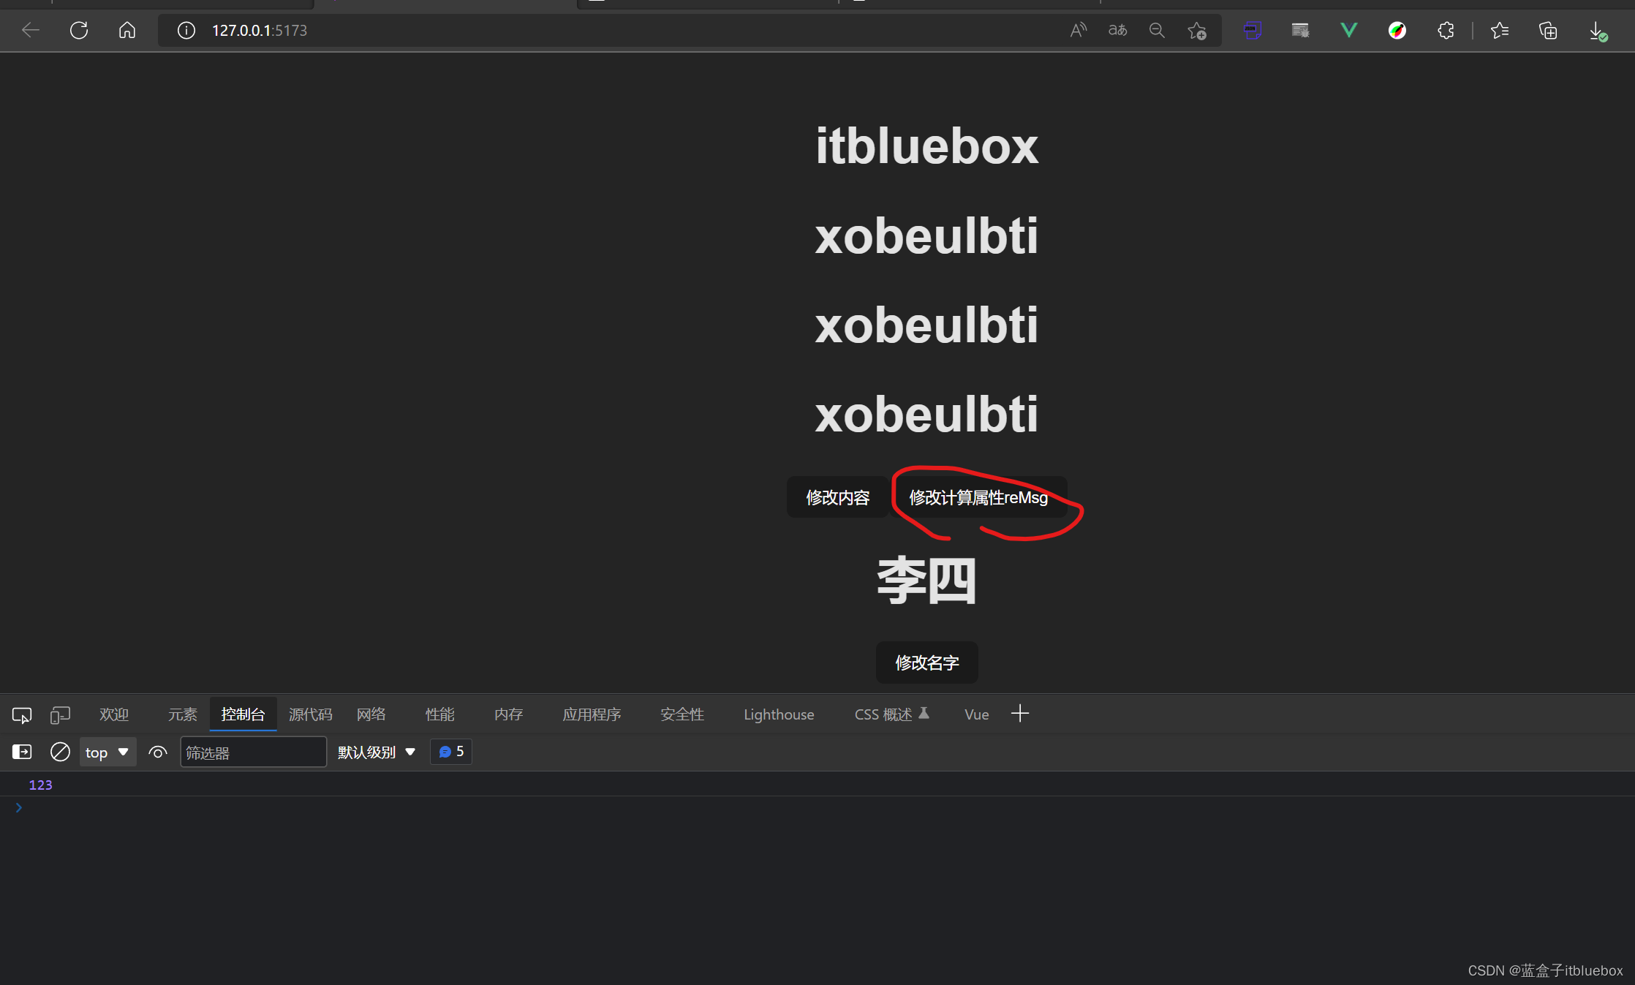Clear the console with the circle-slash icon
The image size is (1635, 985).
coord(60,752)
